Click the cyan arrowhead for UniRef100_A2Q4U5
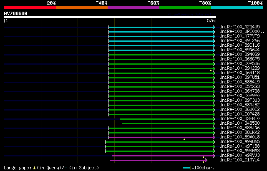Image resolution: width=267 pixels, height=171 pixels. 214,27
